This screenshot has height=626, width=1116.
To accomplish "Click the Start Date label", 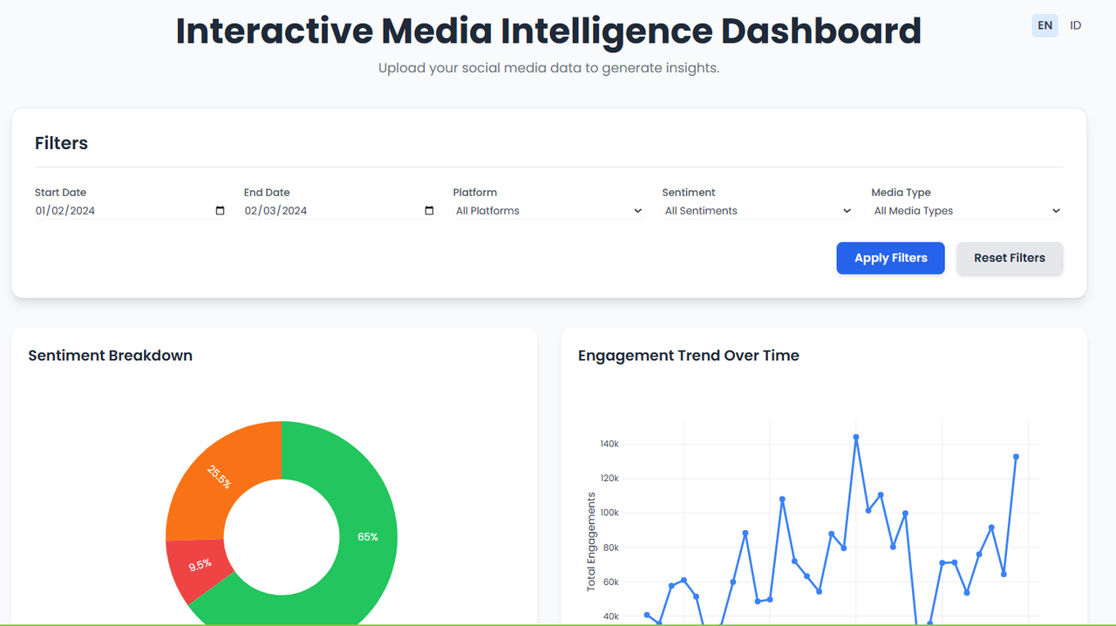I will tap(60, 193).
